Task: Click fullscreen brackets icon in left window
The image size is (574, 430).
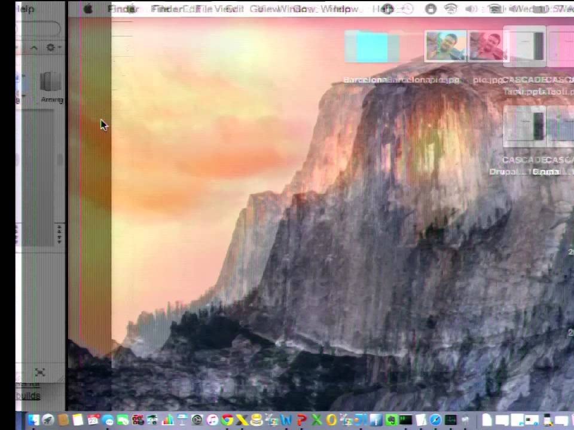Action: (40, 372)
